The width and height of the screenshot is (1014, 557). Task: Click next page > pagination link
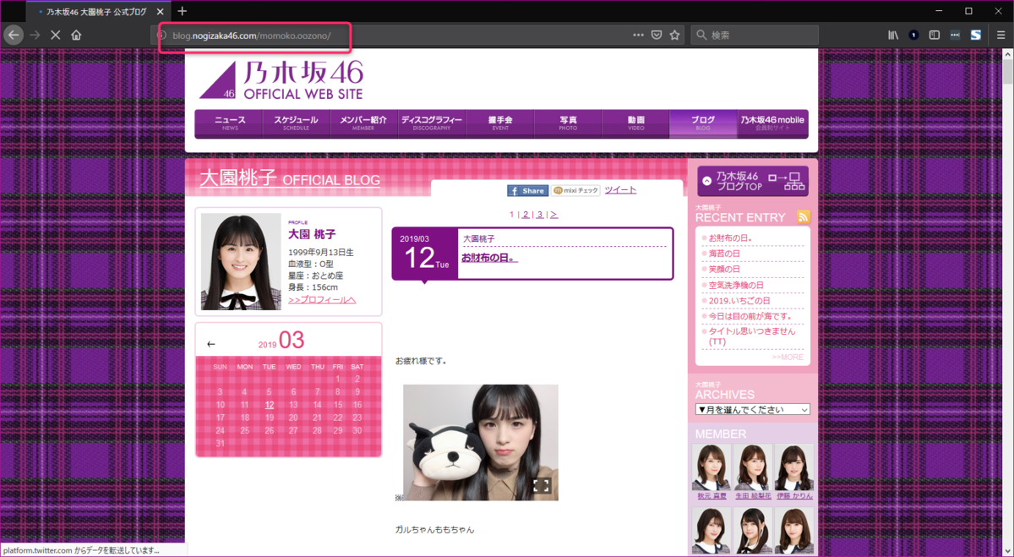point(553,215)
